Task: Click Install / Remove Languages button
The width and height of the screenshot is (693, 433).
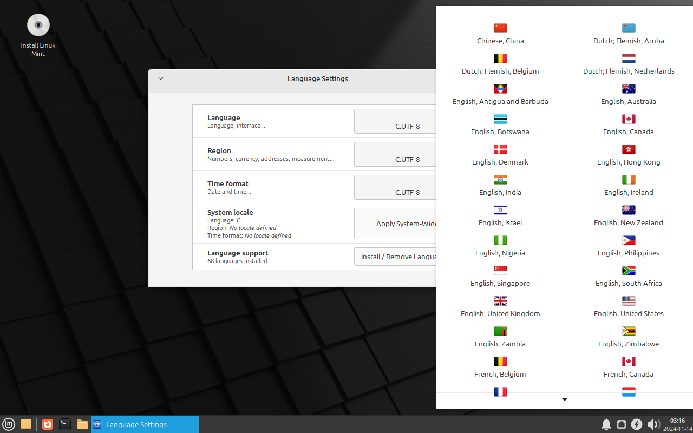Action: tap(395, 257)
